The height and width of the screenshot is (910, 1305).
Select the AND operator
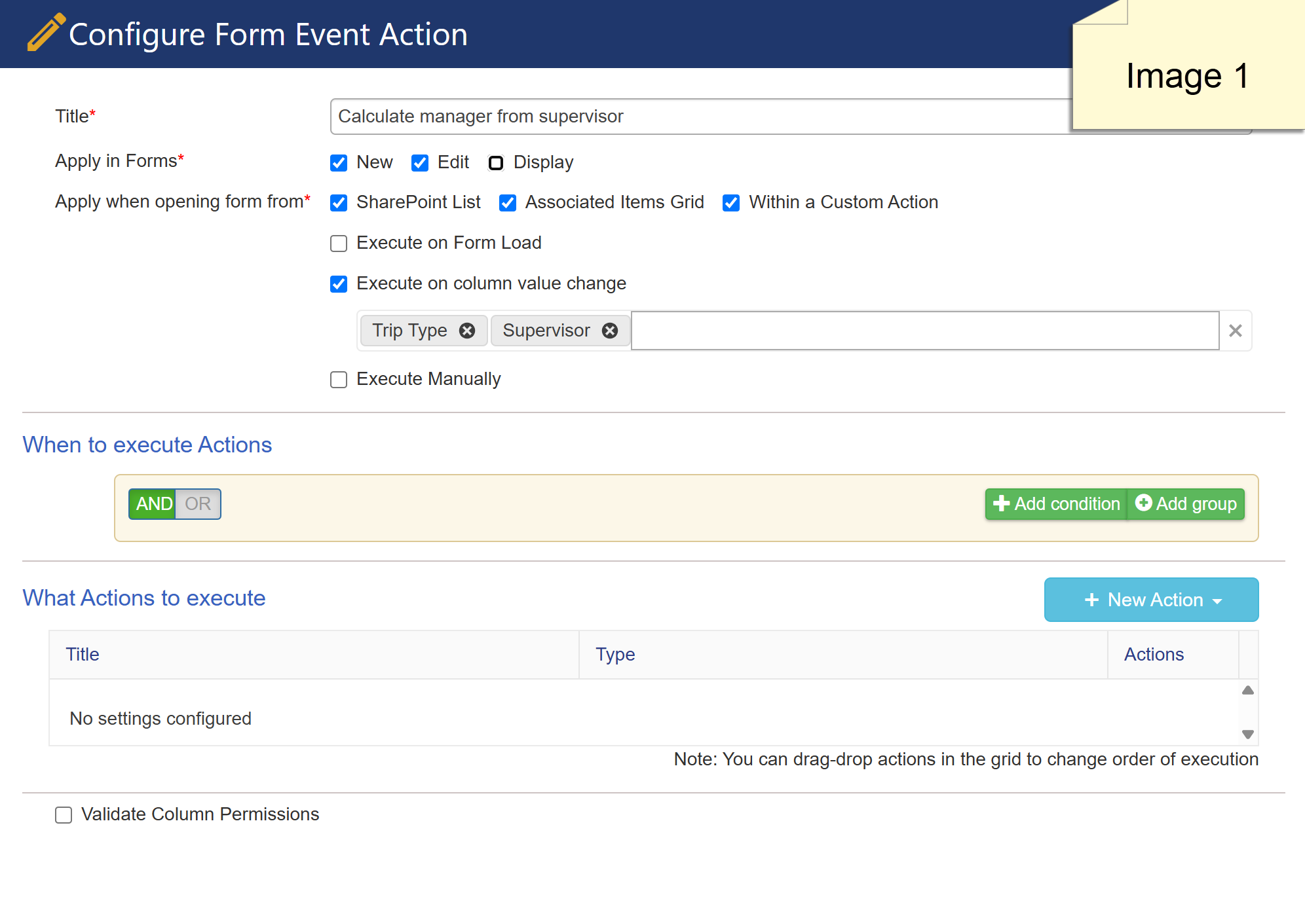[x=153, y=503]
